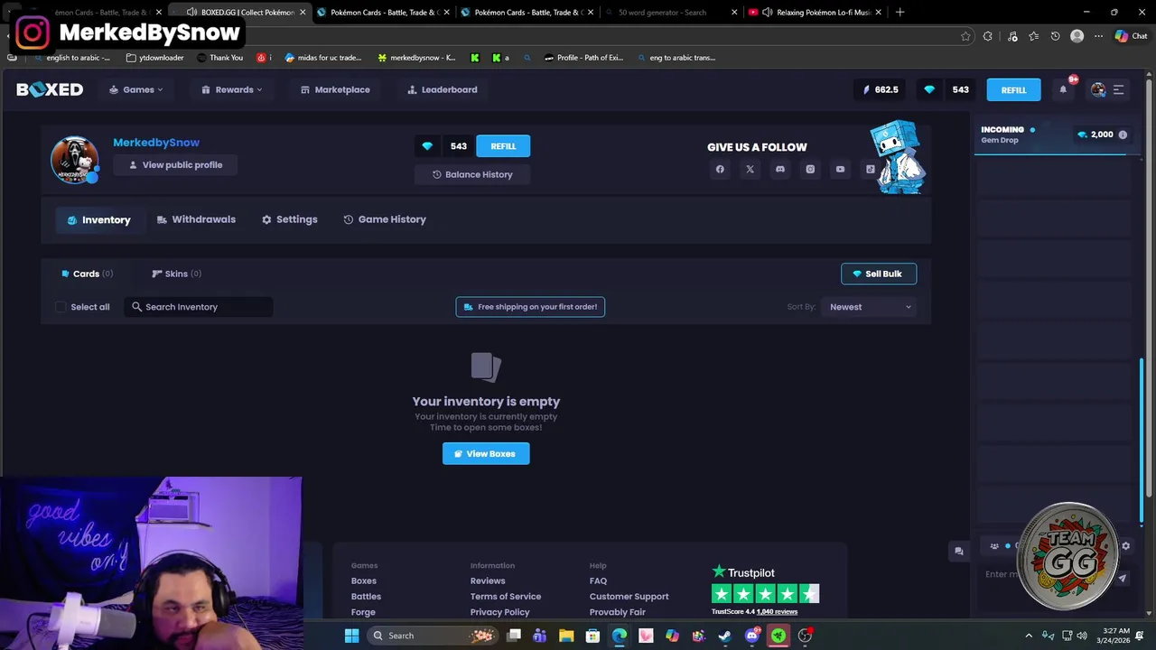Open browser settings and more menu

click(1098, 36)
